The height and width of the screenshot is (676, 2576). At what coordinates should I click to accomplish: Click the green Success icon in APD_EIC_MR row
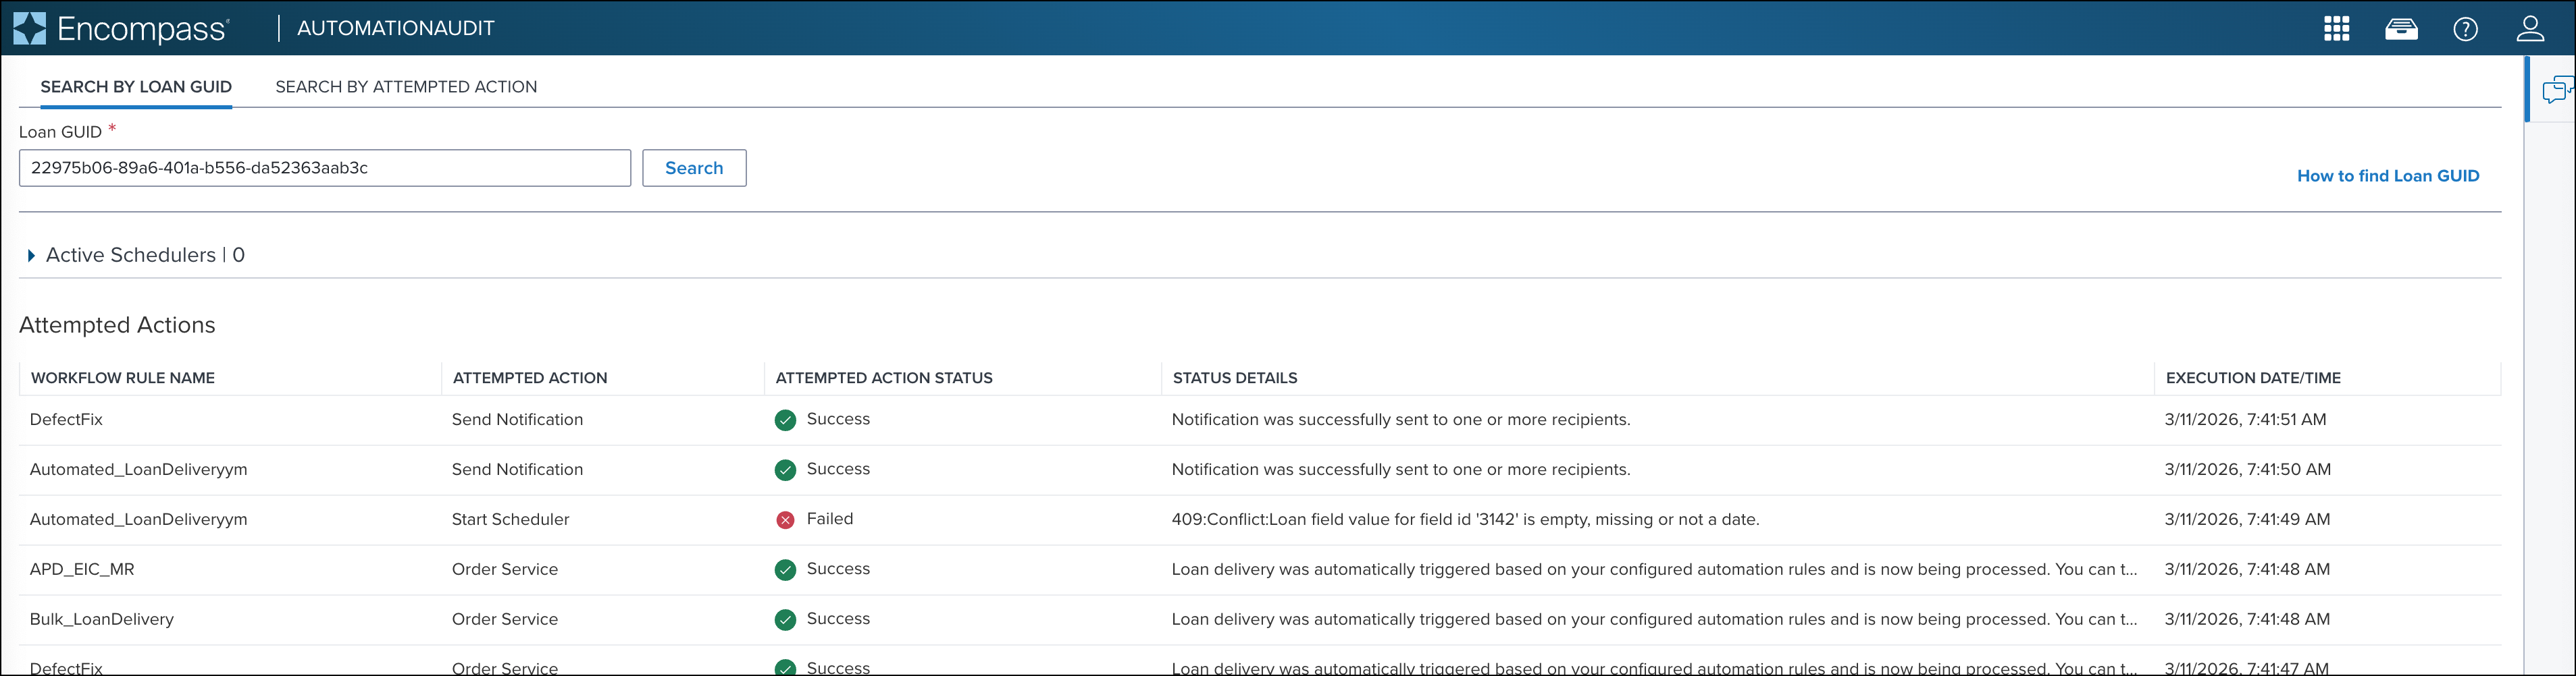785,569
